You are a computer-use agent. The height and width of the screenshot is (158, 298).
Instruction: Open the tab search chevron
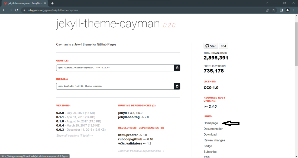point(267,3)
